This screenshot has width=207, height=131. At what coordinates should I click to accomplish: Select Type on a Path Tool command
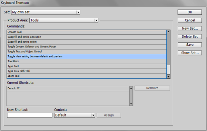(x=87, y=71)
